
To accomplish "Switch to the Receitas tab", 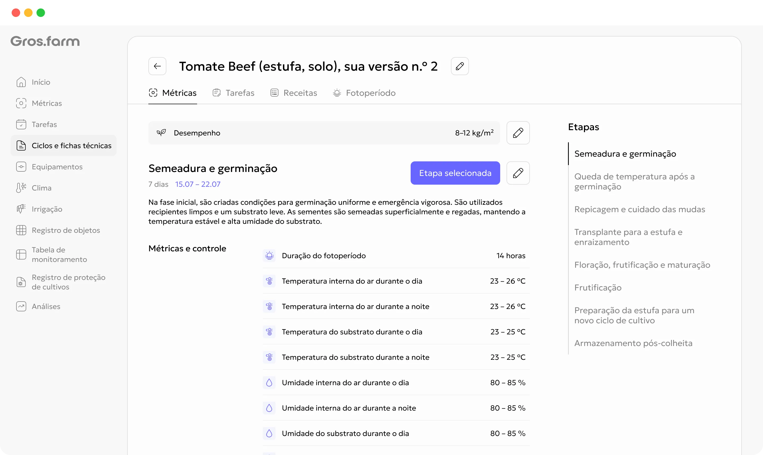I will tap(294, 93).
